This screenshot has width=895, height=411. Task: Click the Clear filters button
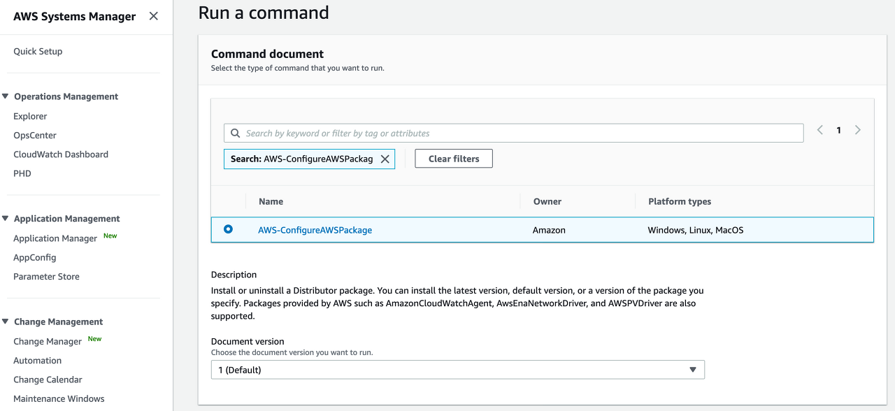click(x=454, y=159)
